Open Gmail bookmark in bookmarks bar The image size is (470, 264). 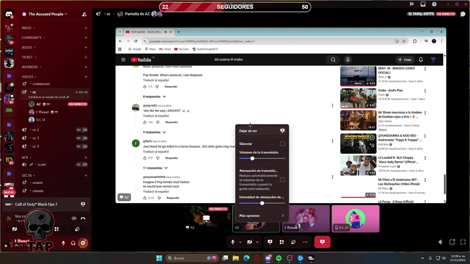(165, 49)
